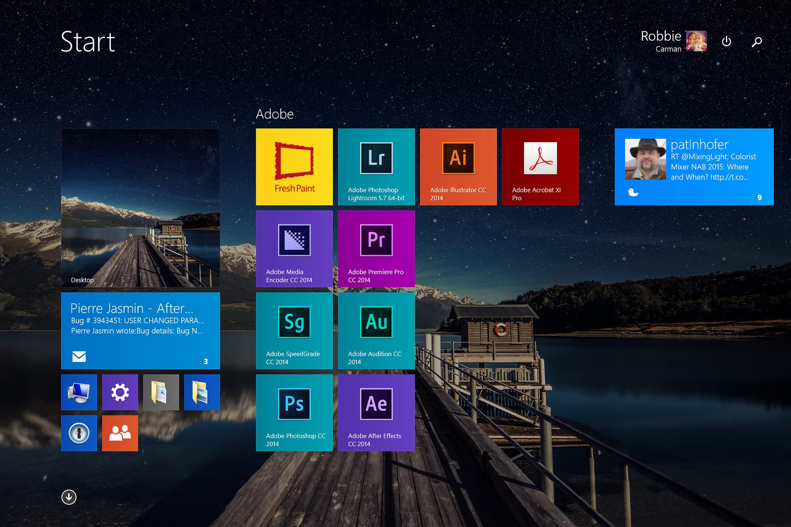Screen dimensions: 791x527
Task: Show all apps with down arrow
Action: pos(69,497)
